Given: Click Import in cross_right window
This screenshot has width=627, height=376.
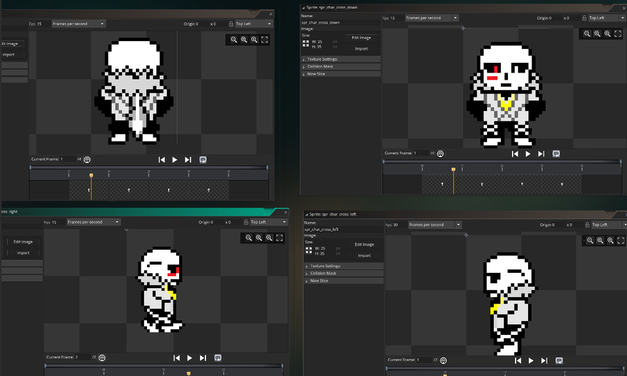Looking at the screenshot, I should [x=23, y=253].
